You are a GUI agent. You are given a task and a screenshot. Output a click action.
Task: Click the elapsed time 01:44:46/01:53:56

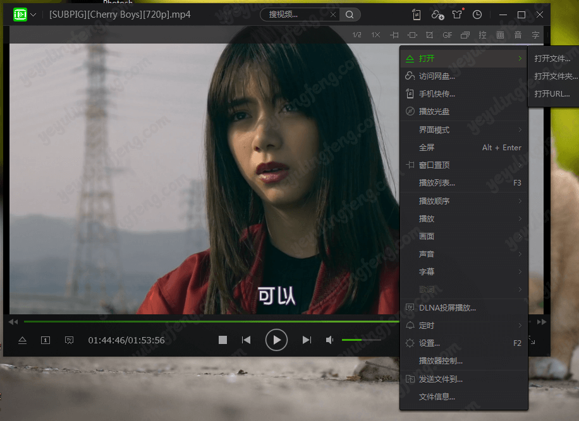click(126, 340)
